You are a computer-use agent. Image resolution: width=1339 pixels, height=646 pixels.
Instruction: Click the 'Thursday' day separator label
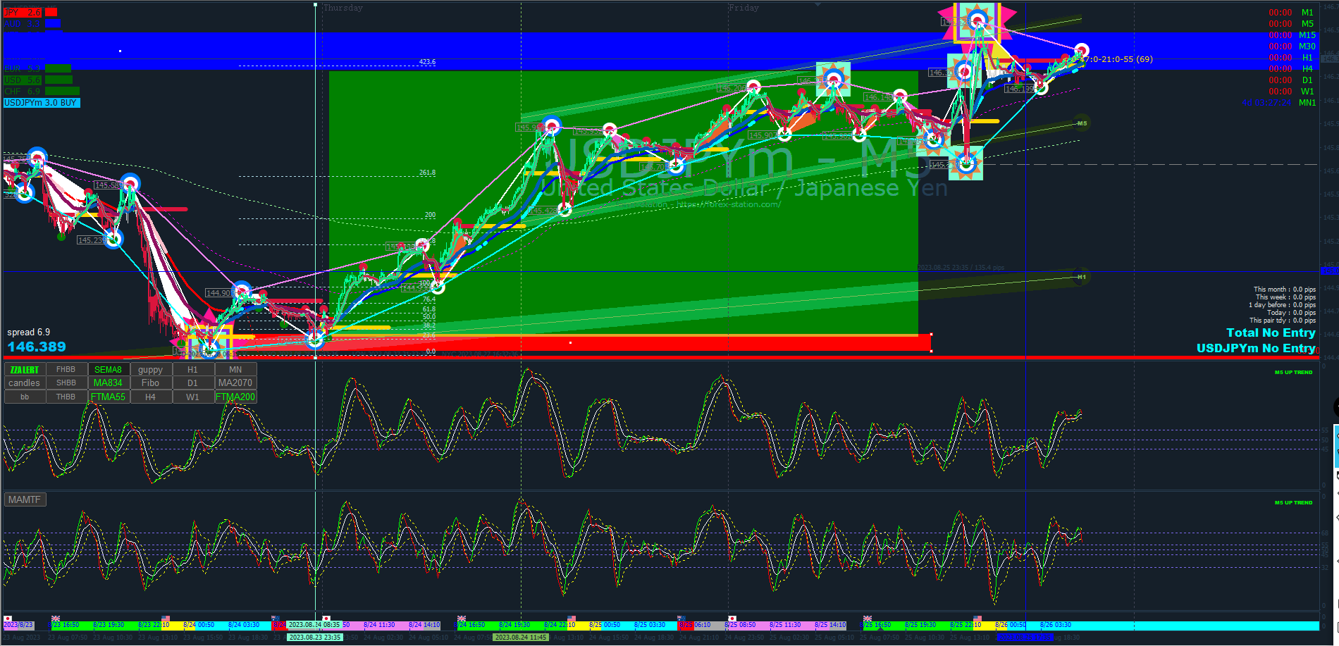point(343,8)
